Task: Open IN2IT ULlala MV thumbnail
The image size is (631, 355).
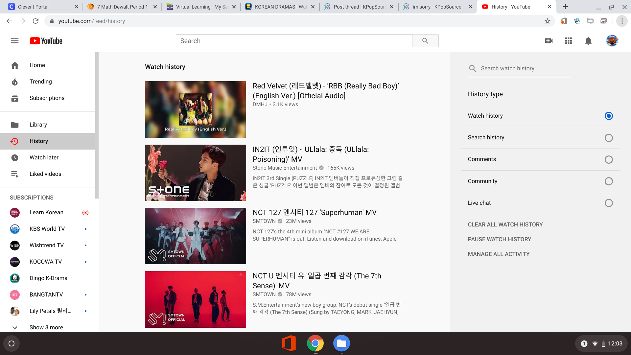Action: coord(196,173)
